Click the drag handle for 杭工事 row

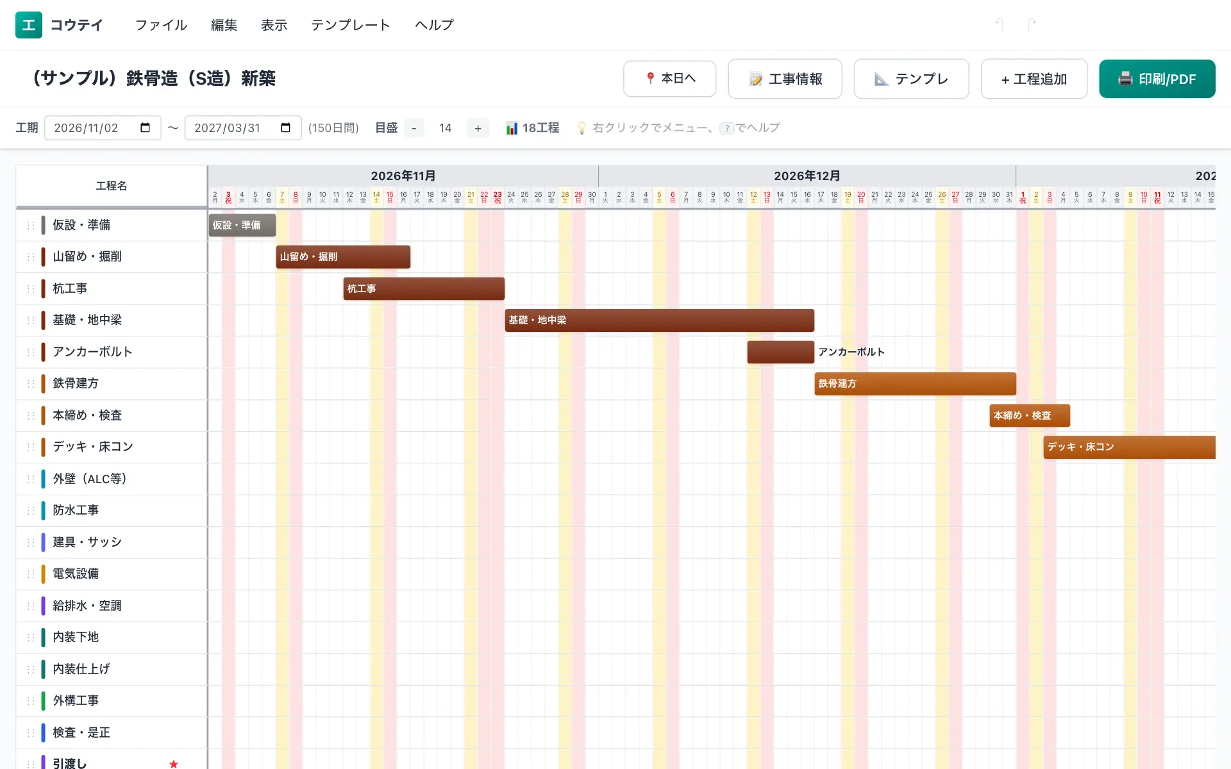[x=31, y=288]
